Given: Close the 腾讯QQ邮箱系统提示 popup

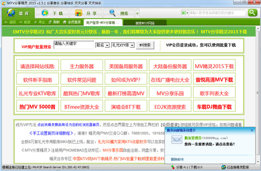Looking at the screenshot, I should pos(252,130).
